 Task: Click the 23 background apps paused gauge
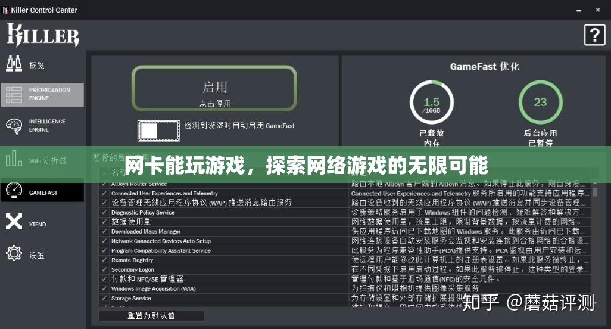[541, 103]
